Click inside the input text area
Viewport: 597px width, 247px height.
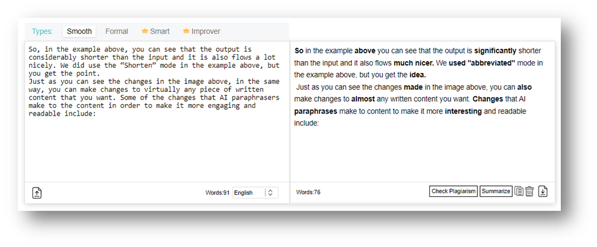tap(157, 111)
